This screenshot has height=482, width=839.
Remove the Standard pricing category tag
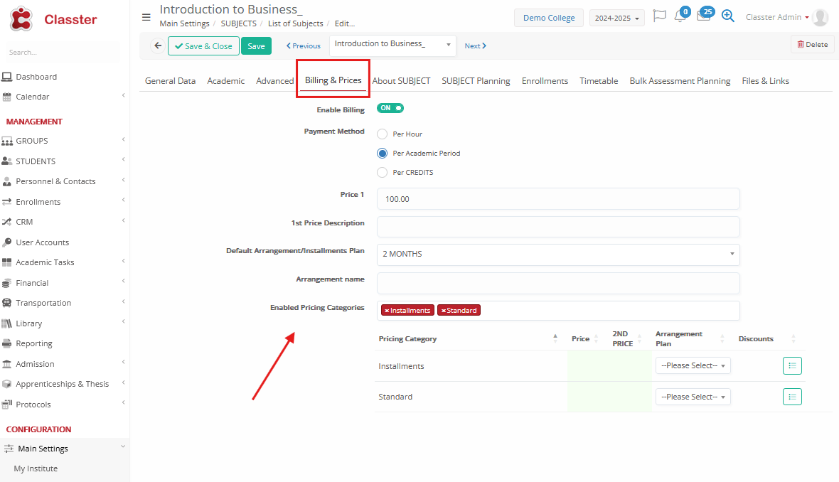(442, 311)
